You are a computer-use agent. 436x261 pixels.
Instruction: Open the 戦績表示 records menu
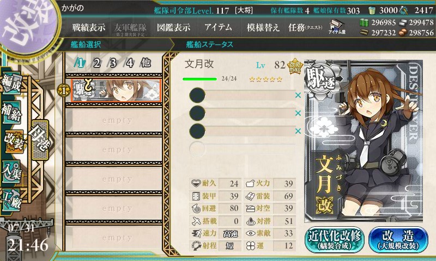pyautogui.click(x=89, y=27)
